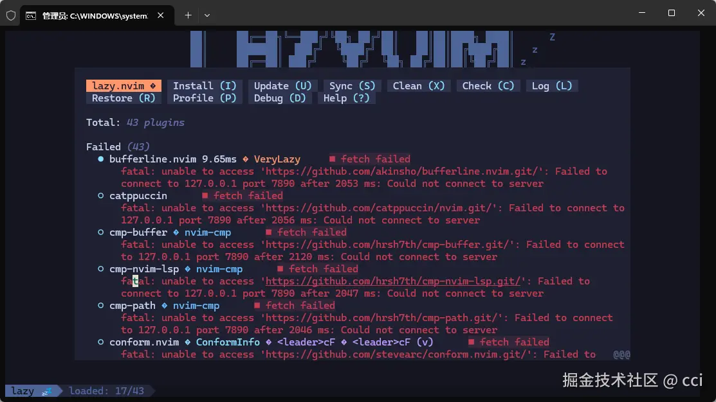Click the <leader>cF (v) keymap label
The image size is (716, 402).
392,342
